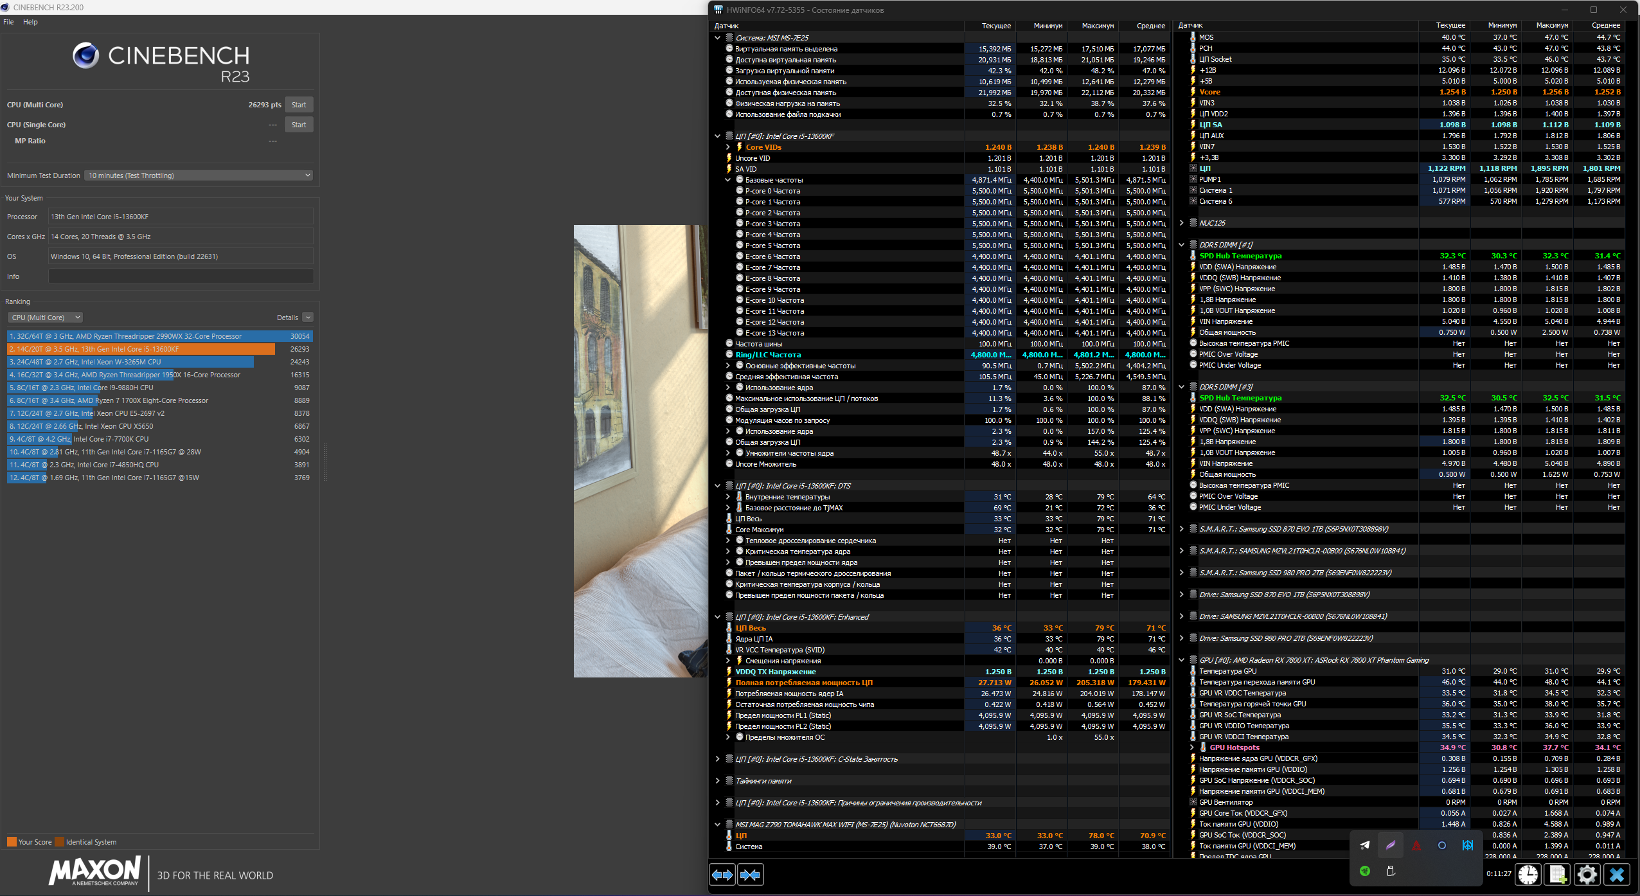
Task: Click the green Razer tray icon
Action: (1365, 871)
